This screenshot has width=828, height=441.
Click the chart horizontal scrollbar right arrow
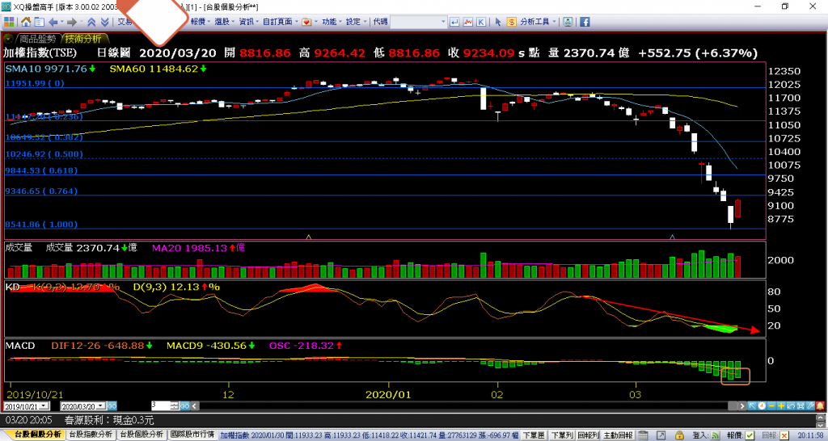(x=744, y=405)
